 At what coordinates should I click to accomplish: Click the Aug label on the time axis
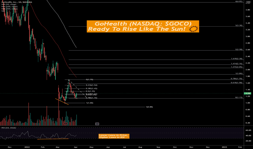click(x=140, y=147)
